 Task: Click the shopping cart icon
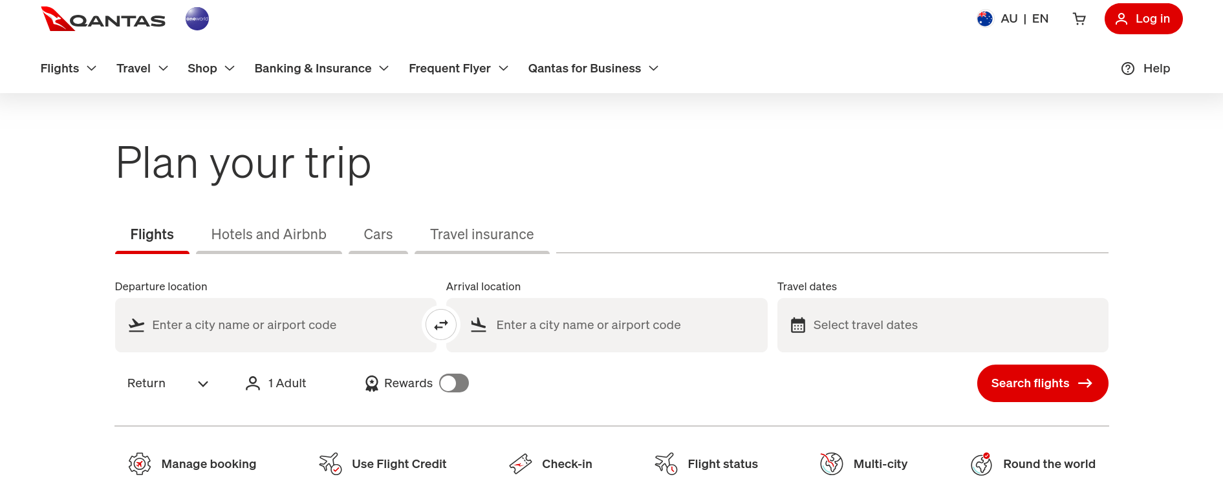[x=1079, y=19]
